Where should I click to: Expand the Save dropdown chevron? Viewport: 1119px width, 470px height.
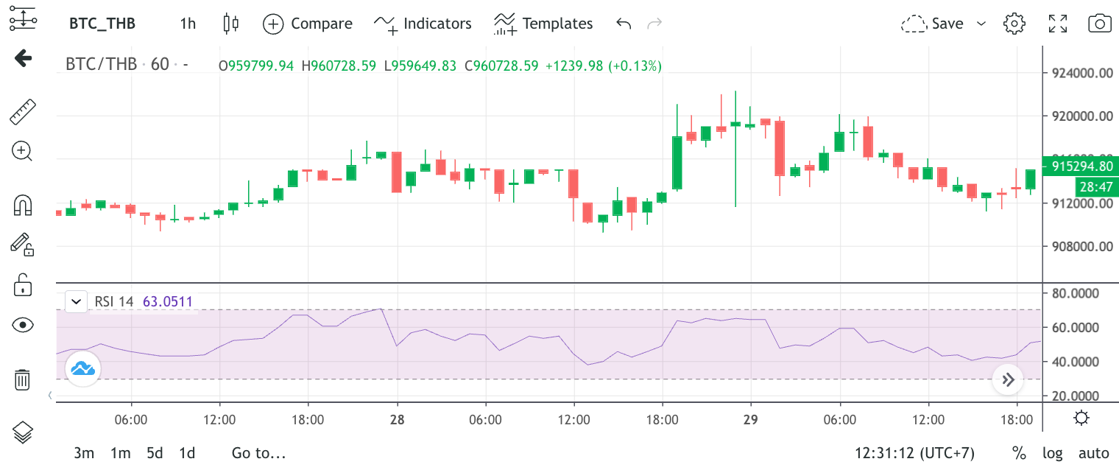(981, 24)
